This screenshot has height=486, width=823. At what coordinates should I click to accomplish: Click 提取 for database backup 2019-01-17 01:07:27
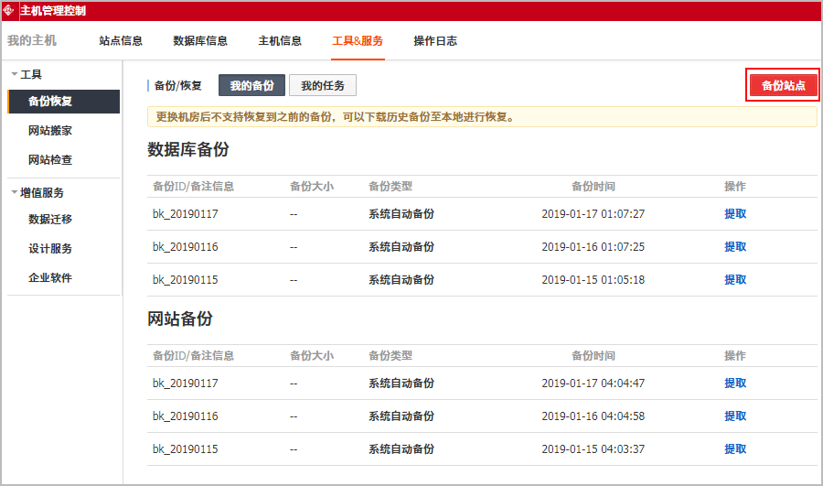(735, 214)
